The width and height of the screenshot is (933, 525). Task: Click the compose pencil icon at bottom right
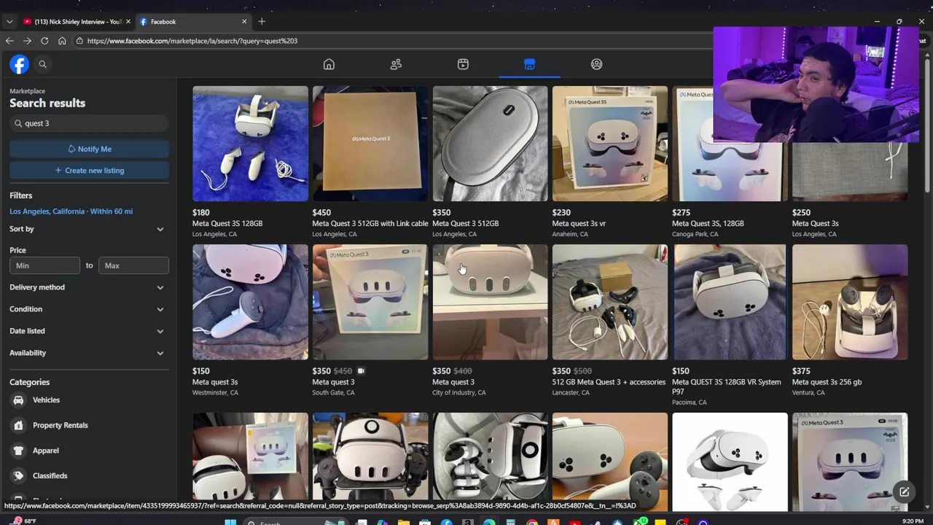(x=904, y=492)
